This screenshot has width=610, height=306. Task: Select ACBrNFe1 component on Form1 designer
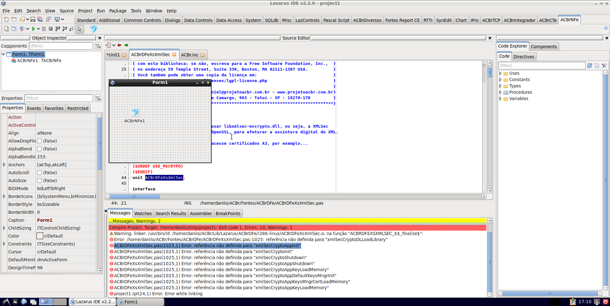pos(135,113)
